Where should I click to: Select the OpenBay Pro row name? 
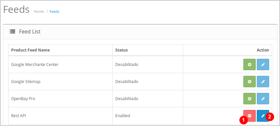(23, 99)
